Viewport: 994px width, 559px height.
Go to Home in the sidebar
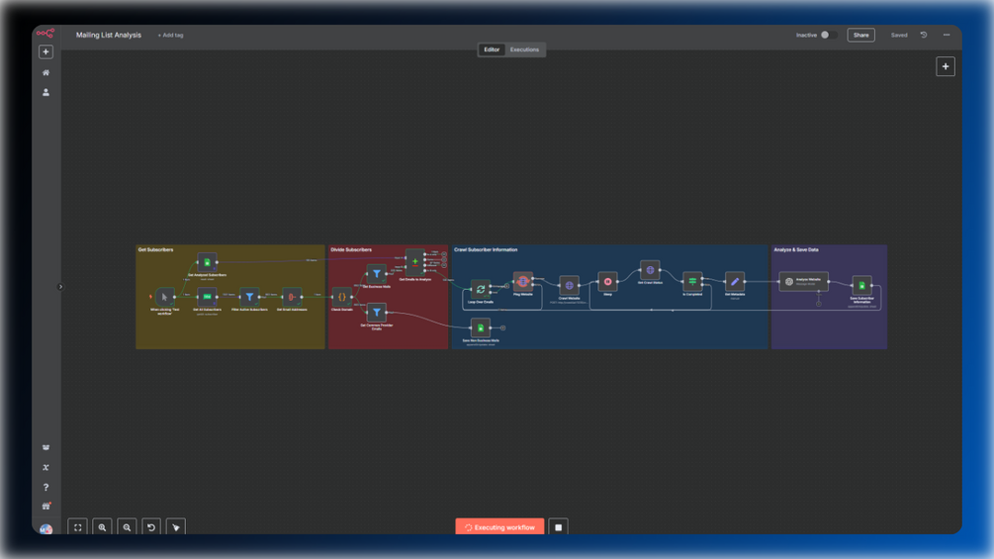pos(45,73)
